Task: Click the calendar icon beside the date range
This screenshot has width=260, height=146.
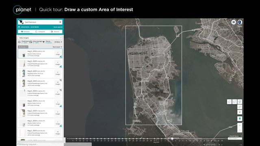Action: tap(19, 27)
